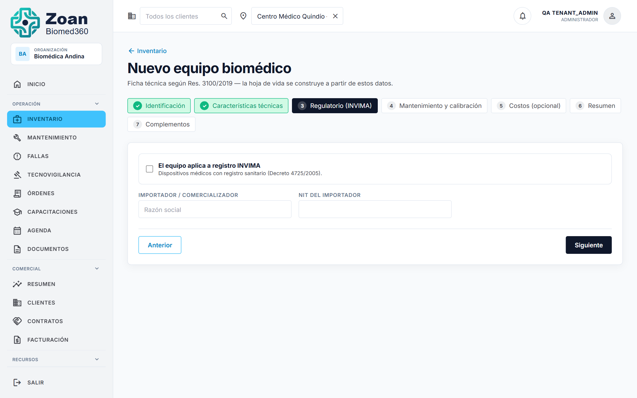Focus the Importador / Comercializador field
Screen dimensions: 637x398
coord(215,210)
